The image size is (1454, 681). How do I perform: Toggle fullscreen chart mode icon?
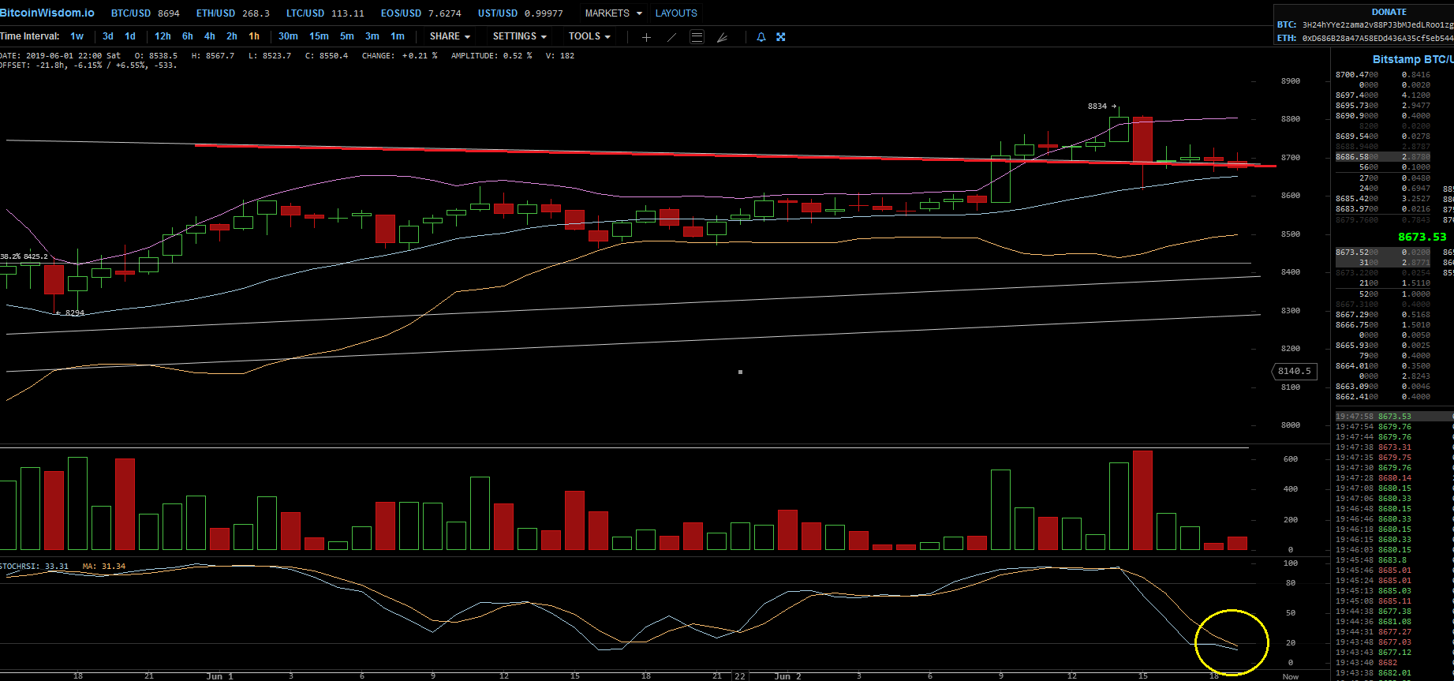(781, 37)
